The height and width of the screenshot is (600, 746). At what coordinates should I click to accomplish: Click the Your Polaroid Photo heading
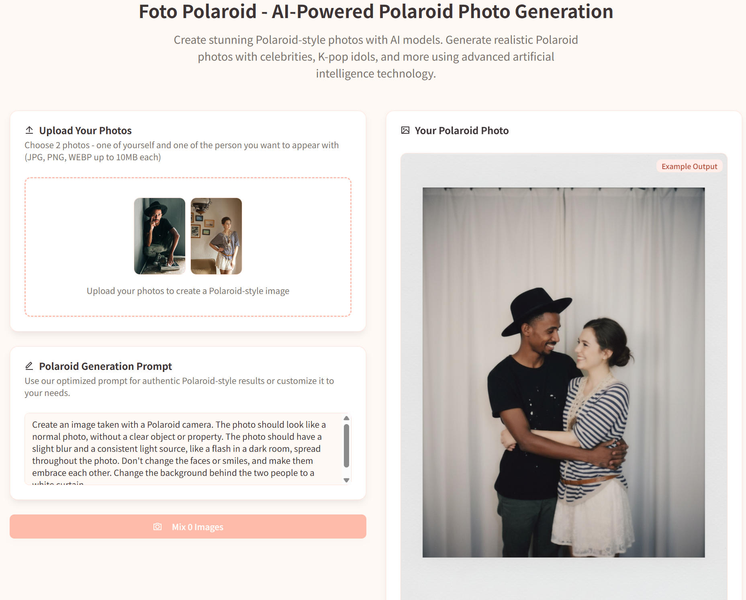point(462,131)
